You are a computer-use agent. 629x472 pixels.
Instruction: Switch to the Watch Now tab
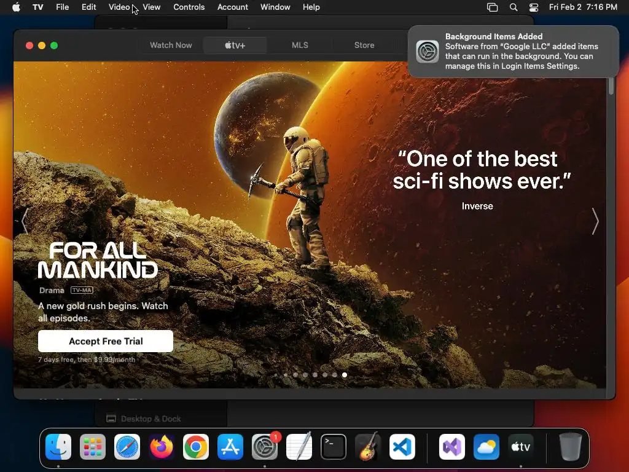coord(171,45)
